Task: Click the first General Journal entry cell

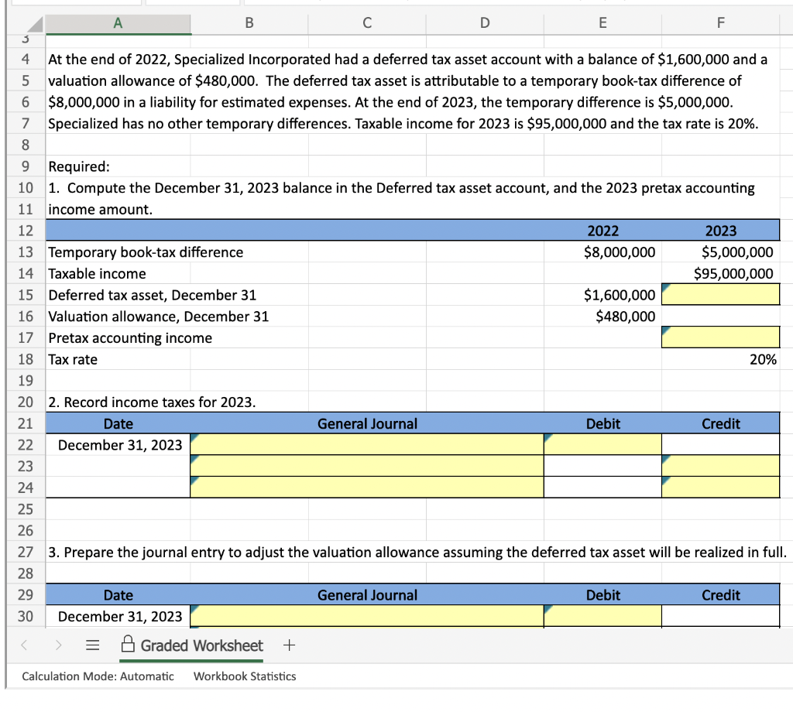Action: (367, 443)
